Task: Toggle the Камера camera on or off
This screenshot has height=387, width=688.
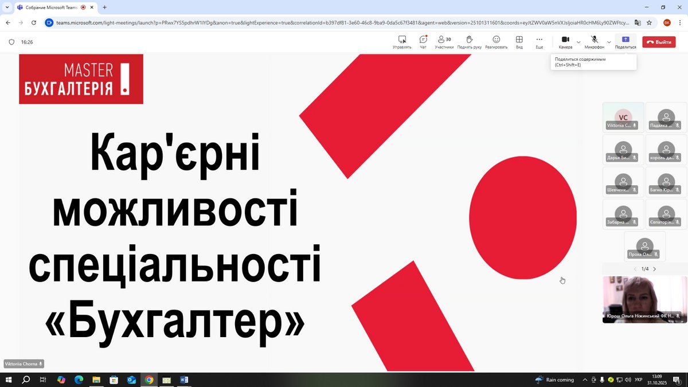Action: click(x=565, y=41)
